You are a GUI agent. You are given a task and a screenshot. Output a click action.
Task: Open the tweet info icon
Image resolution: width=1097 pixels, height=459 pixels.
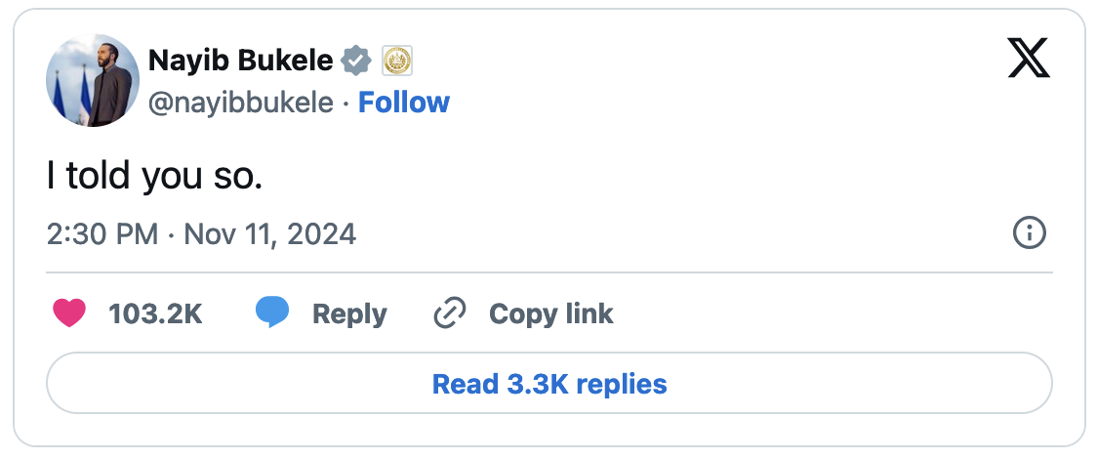(x=1030, y=233)
